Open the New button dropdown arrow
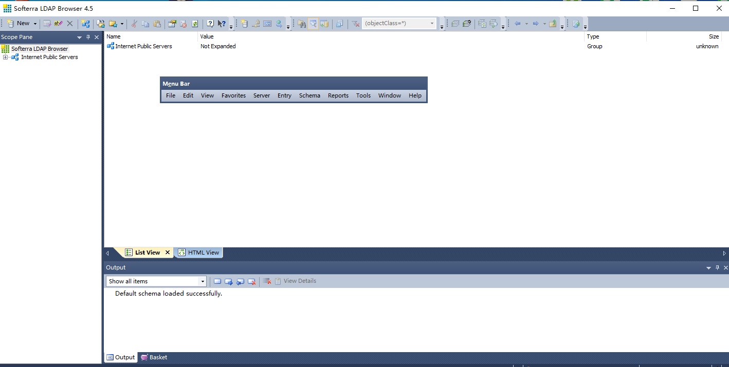 [35, 24]
